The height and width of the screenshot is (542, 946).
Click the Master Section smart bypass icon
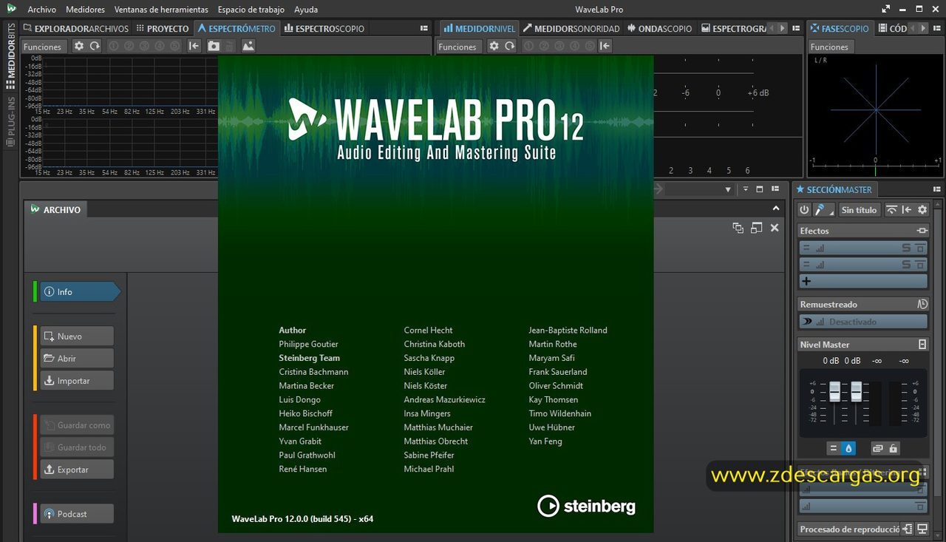click(x=891, y=210)
